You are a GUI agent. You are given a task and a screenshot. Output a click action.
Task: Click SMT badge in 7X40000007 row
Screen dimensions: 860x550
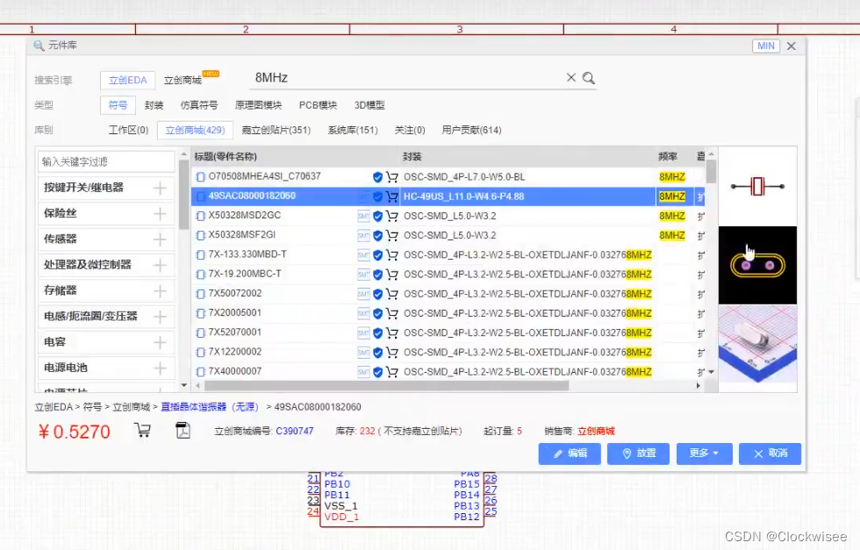(x=363, y=372)
